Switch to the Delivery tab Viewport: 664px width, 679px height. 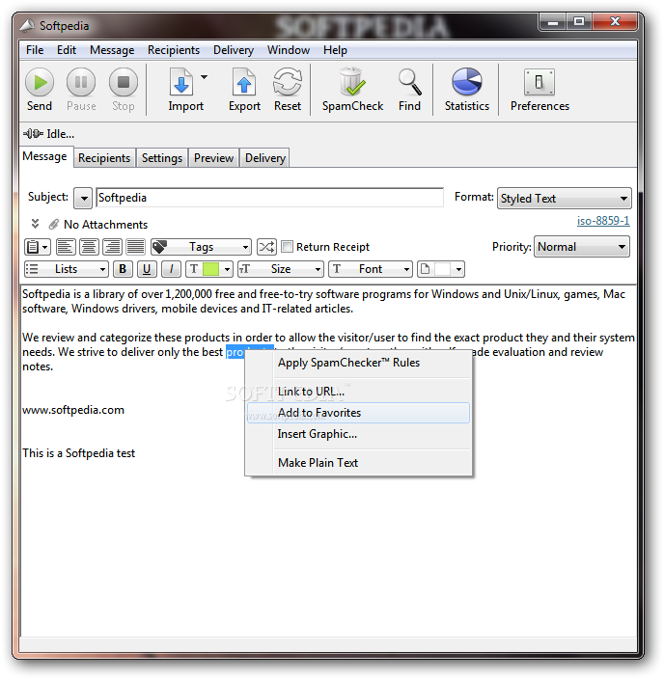(x=264, y=158)
